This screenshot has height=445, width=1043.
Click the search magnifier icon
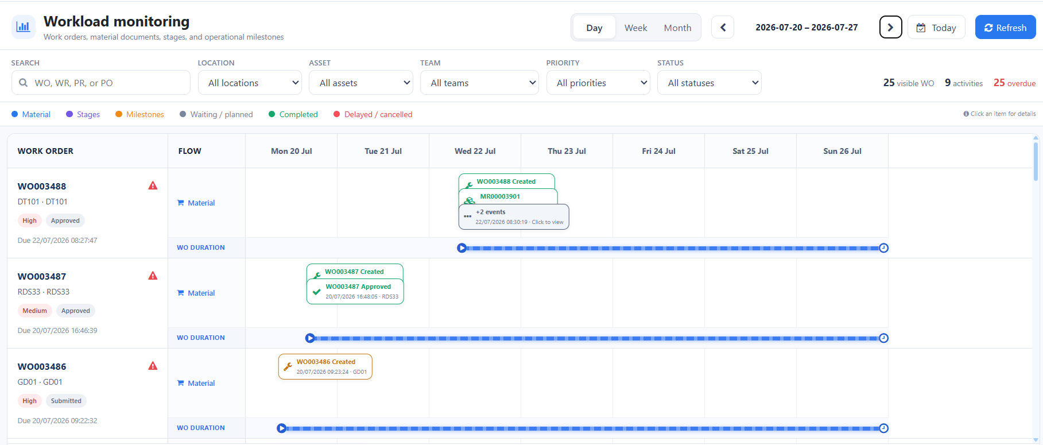[24, 83]
